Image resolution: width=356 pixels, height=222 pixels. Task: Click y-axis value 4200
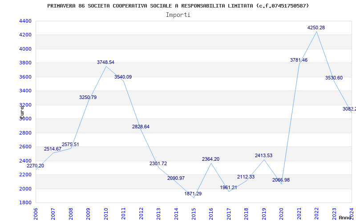tap(25, 35)
